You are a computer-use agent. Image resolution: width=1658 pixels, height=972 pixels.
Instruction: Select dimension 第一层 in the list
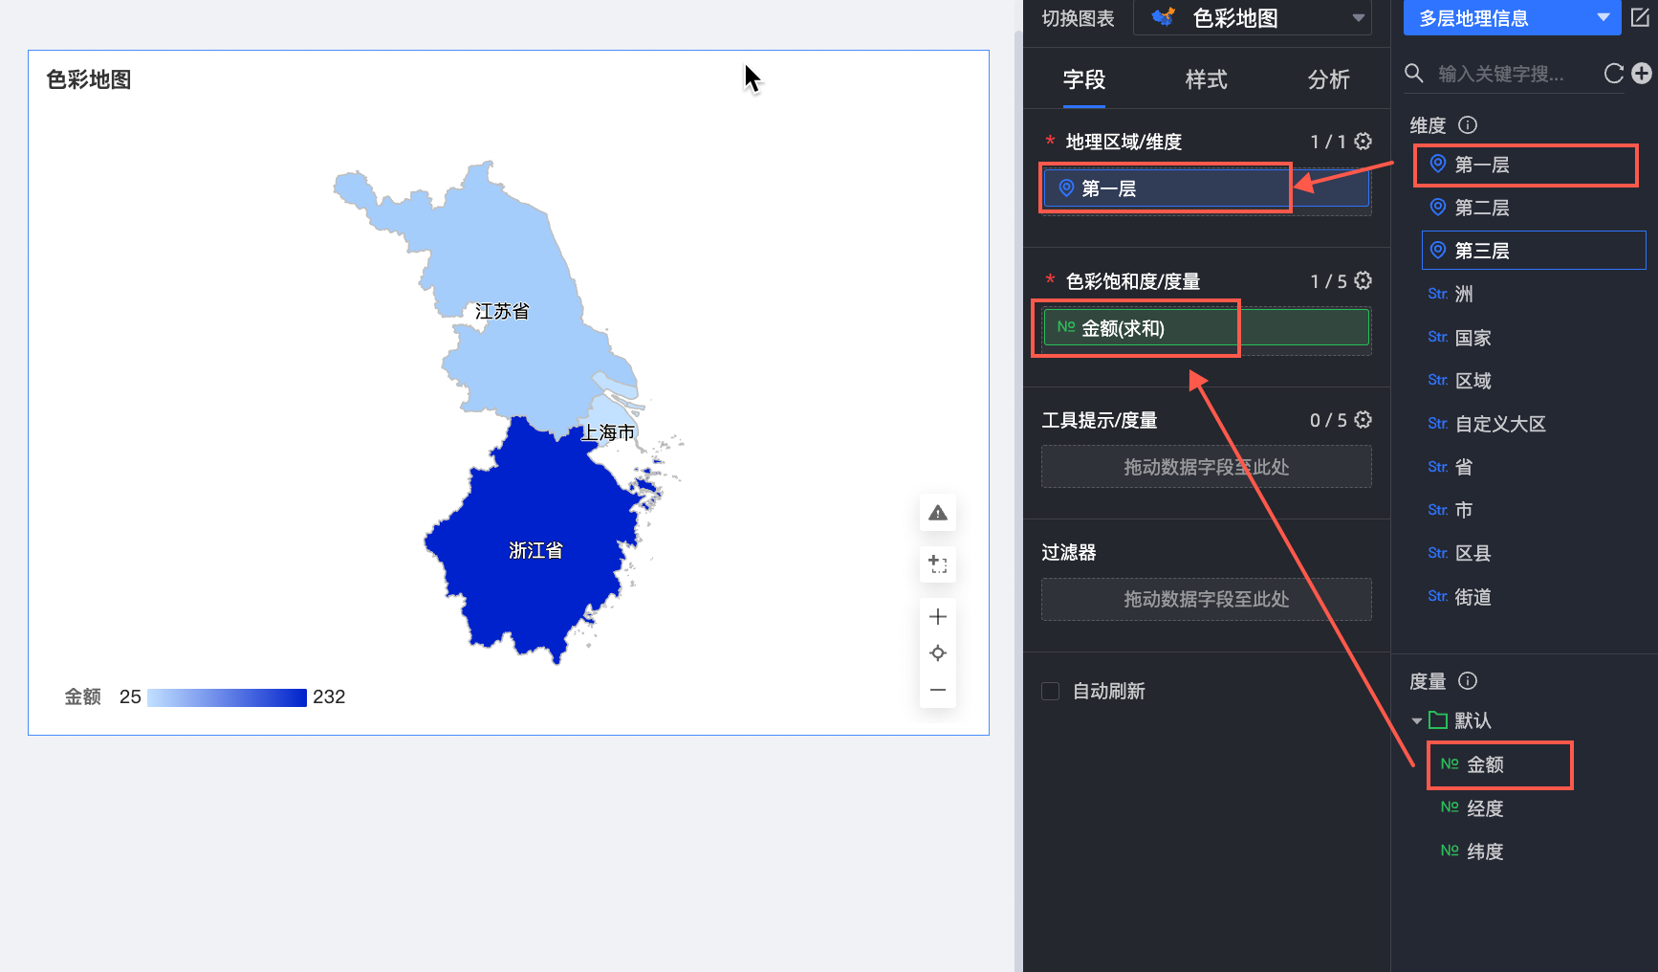point(1533,165)
